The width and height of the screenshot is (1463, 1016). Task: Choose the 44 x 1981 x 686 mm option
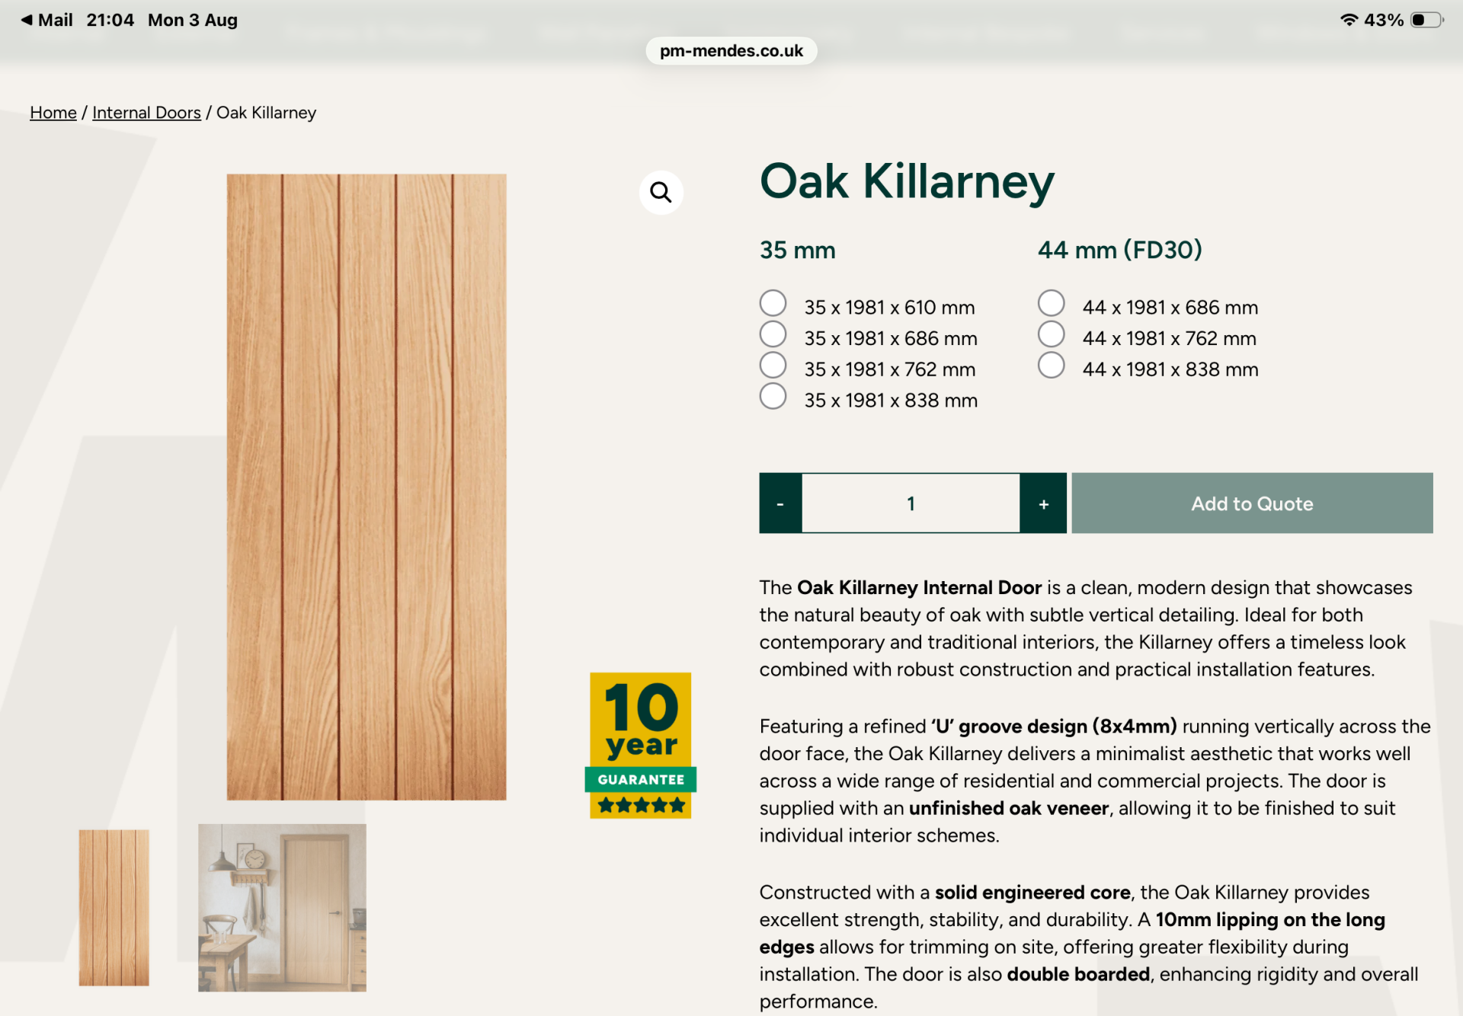click(x=1052, y=303)
